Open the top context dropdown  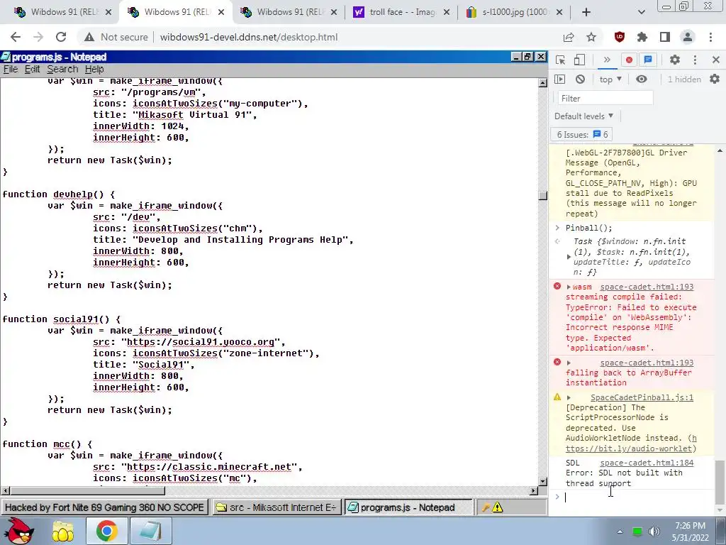coord(610,79)
